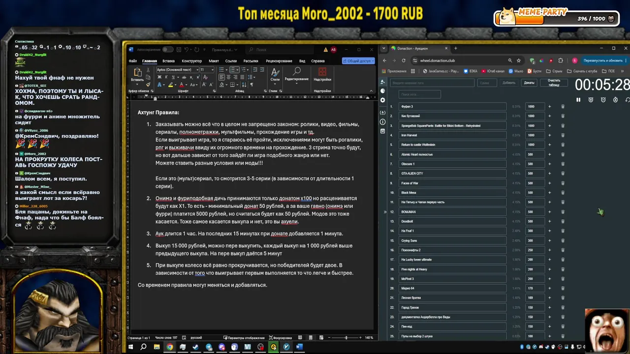Pause the auction timer
The height and width of the screenshot is (354, 630).
[578, 100]
